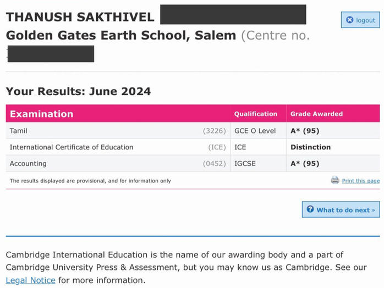Click the logout X circle icon
Viewport: 384px width, 288px height.
(x=349, y=20)
